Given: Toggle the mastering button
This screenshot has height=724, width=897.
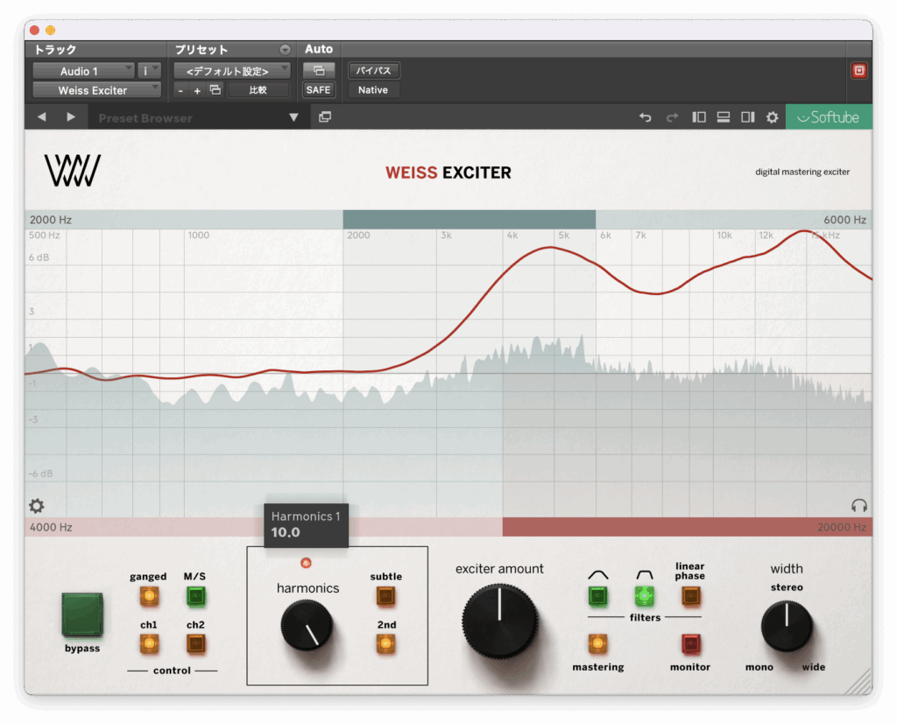Looking at the screenshot, I should 597,644.
